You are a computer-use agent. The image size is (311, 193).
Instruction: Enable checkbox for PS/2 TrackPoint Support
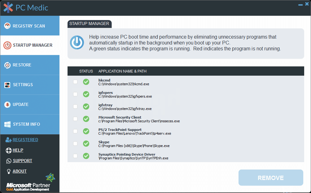75,131
